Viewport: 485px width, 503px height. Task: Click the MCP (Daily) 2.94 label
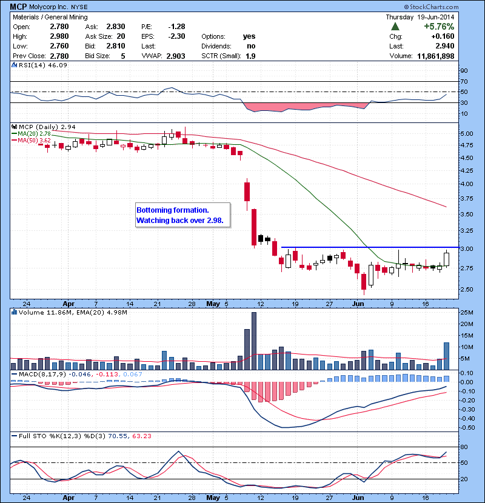pyautogui.click(x=47, y=127)
